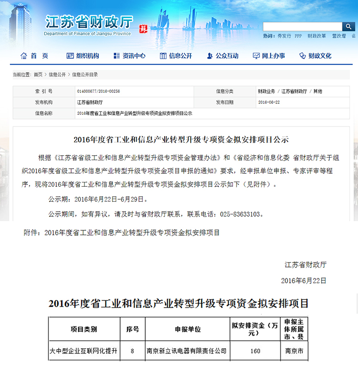This screenshot has width=358, height=374.
Task: Click the home icon beside 首页
Action: (x=24, y=56)
